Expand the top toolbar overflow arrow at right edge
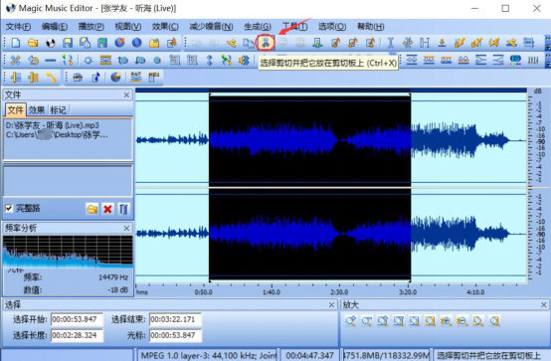 pyautogui.click(x=548, y=43)
